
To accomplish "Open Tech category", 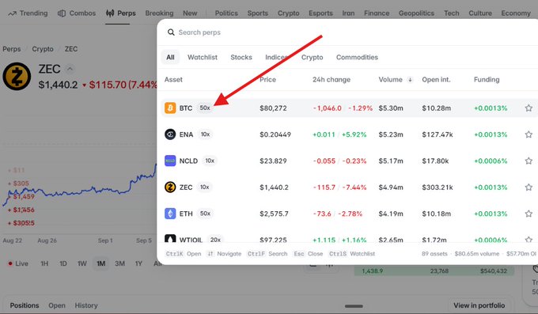I will tap(452, 13).
